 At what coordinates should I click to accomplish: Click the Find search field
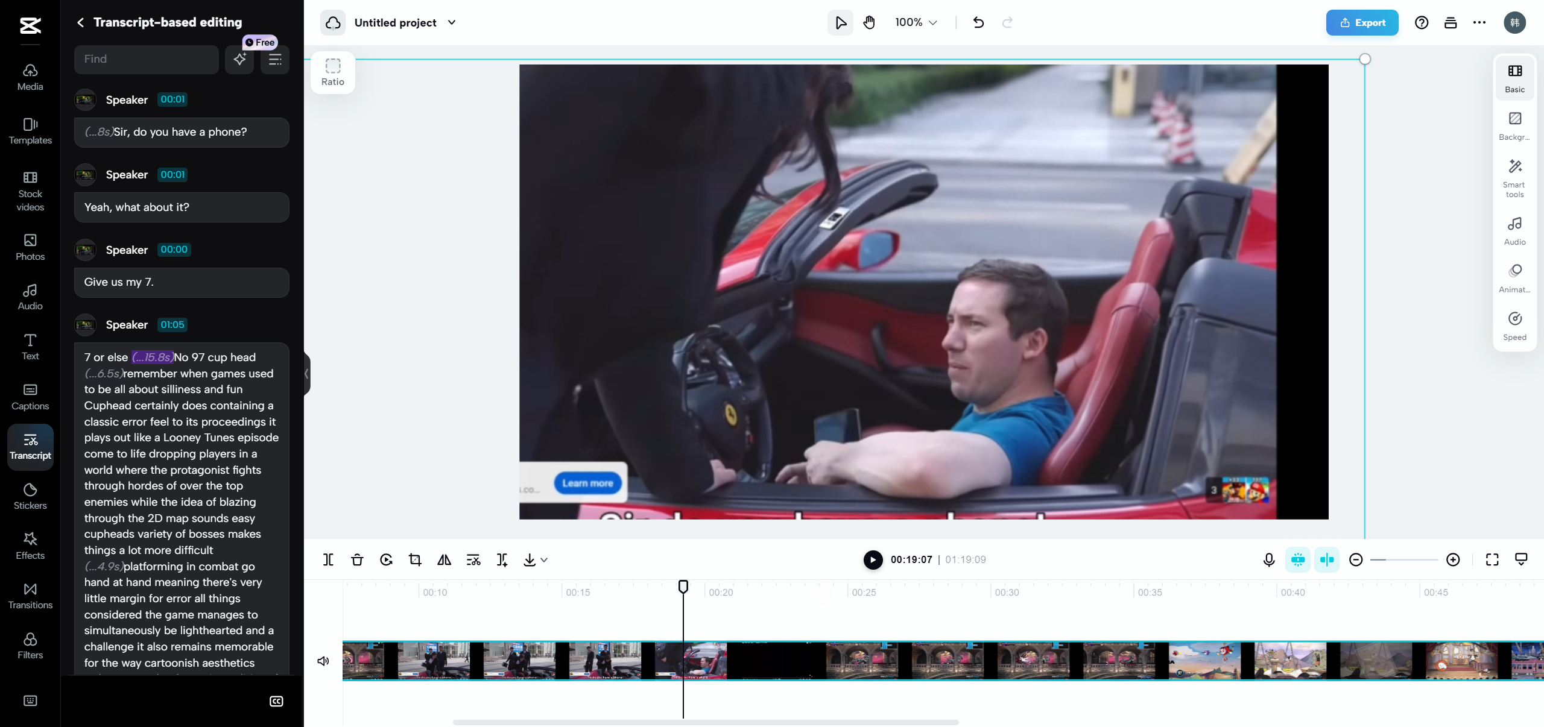coord(146,58)
